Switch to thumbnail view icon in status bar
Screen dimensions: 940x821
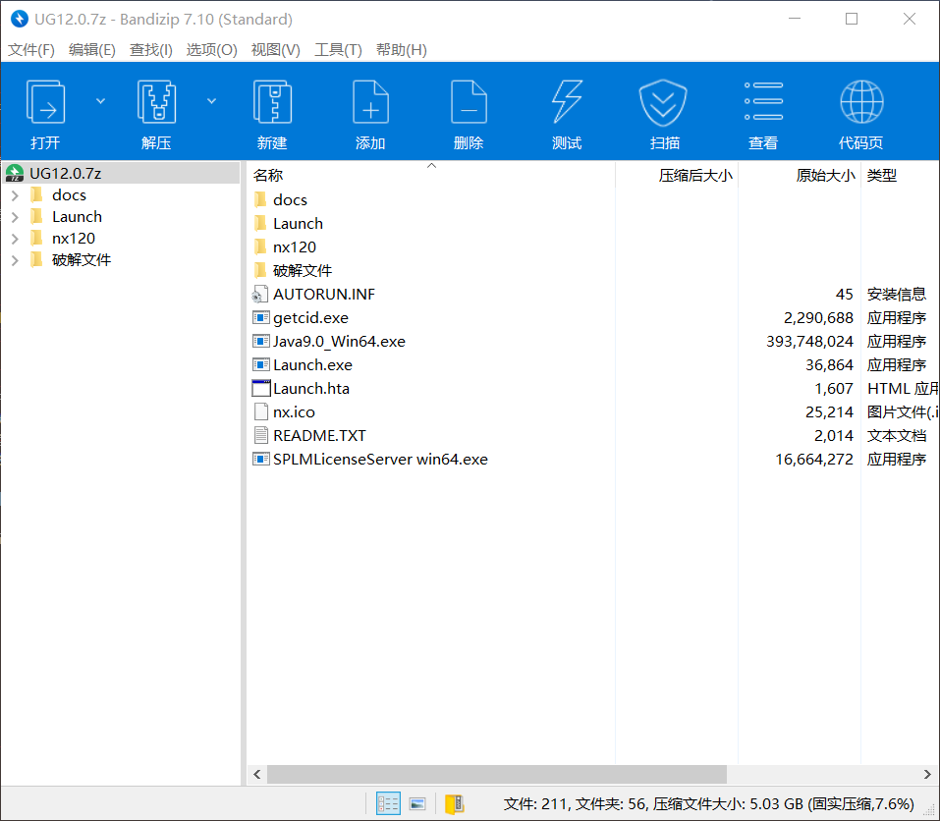(417, 803)
